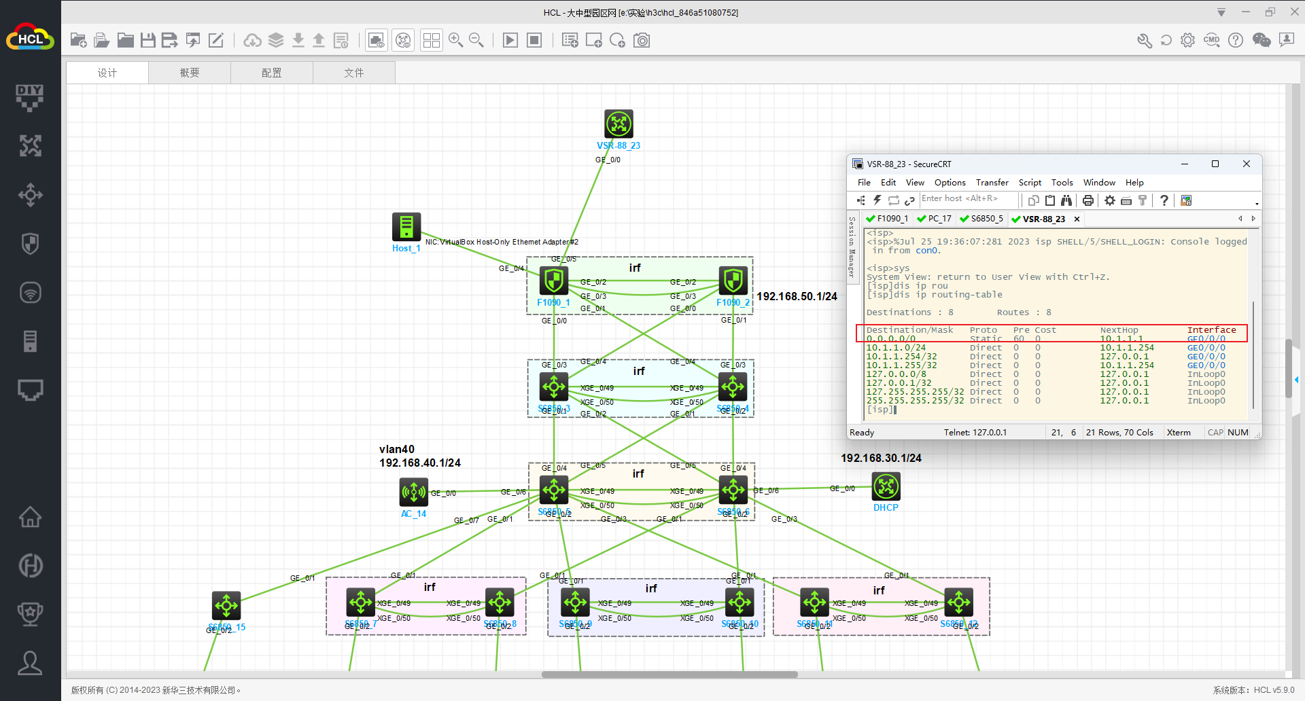
Task: Toggle the grid display button
Action: click(431, 41)
